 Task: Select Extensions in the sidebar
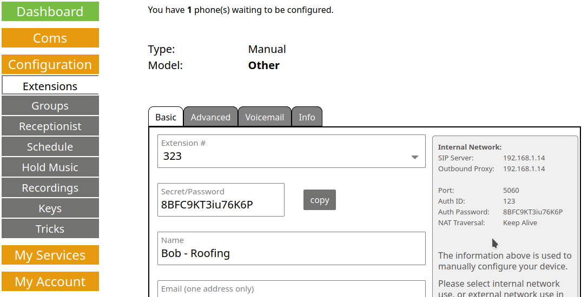tap(50, 86)
